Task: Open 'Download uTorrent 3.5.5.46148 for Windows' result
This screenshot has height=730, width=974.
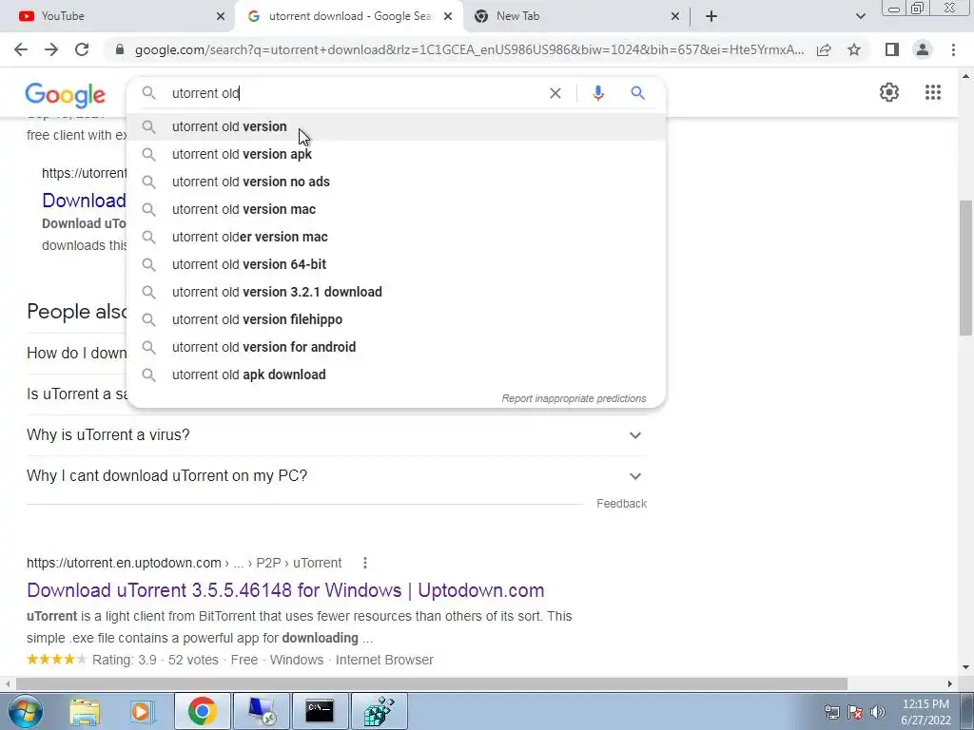Action: tap(285, 590)
